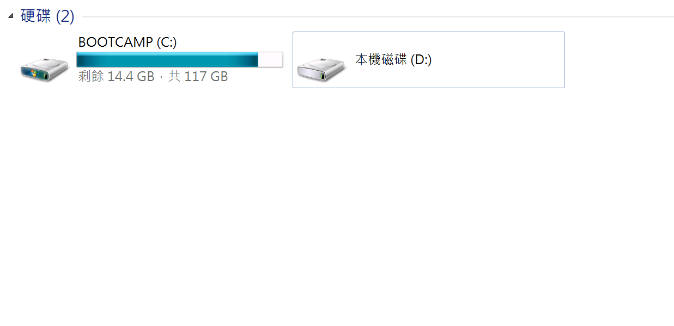
Task: Click the 硬碟 (2) group header text
Action: (47, 16)
